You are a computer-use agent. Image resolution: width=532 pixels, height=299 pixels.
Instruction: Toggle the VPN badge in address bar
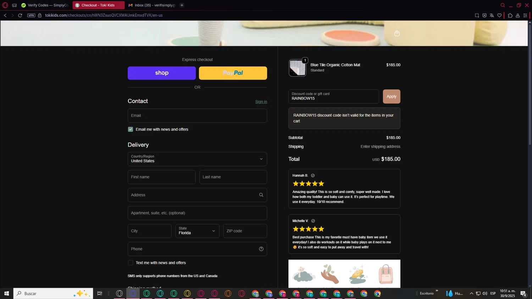31,15
